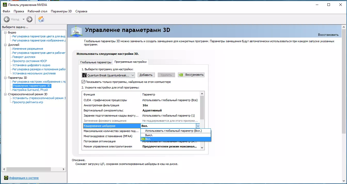Image resolution: width=347 pixels, height=184 pixels.
Task: Click the Quantum Break program icon in combo box
Action: click(84, 75)
